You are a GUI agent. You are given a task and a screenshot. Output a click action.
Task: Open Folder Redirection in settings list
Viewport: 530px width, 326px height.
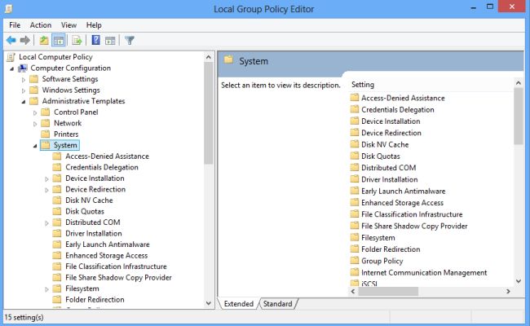click(x=391, y=249)
